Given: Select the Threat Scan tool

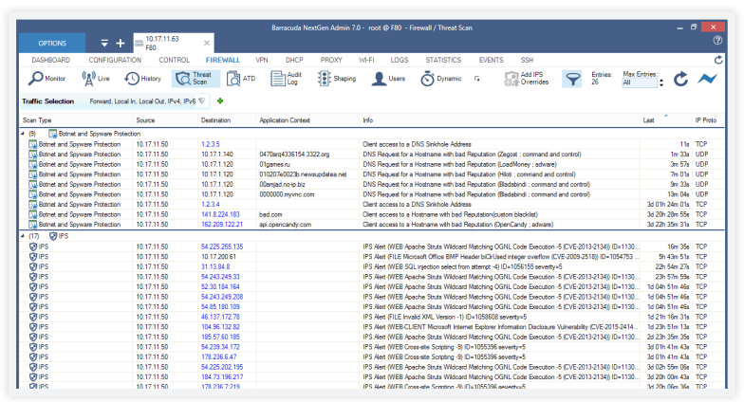Looking at the screenshot, I should click(x=195, y=79).
